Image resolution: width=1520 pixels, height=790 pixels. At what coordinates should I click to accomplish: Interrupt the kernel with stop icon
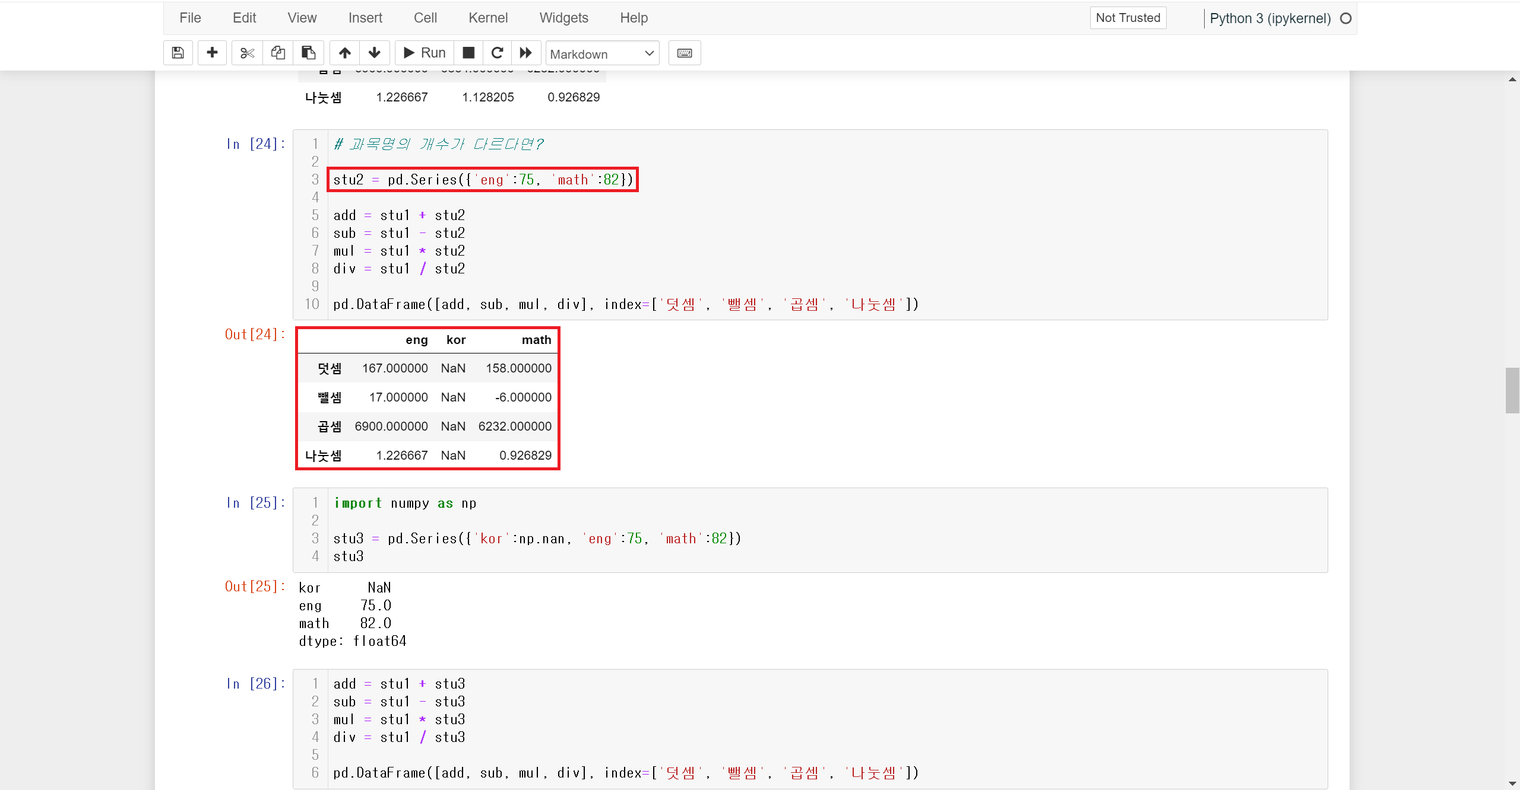(x=468, y=53)
